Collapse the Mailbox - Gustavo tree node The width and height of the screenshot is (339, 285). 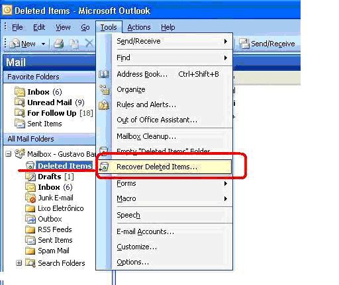click(8, 154)
